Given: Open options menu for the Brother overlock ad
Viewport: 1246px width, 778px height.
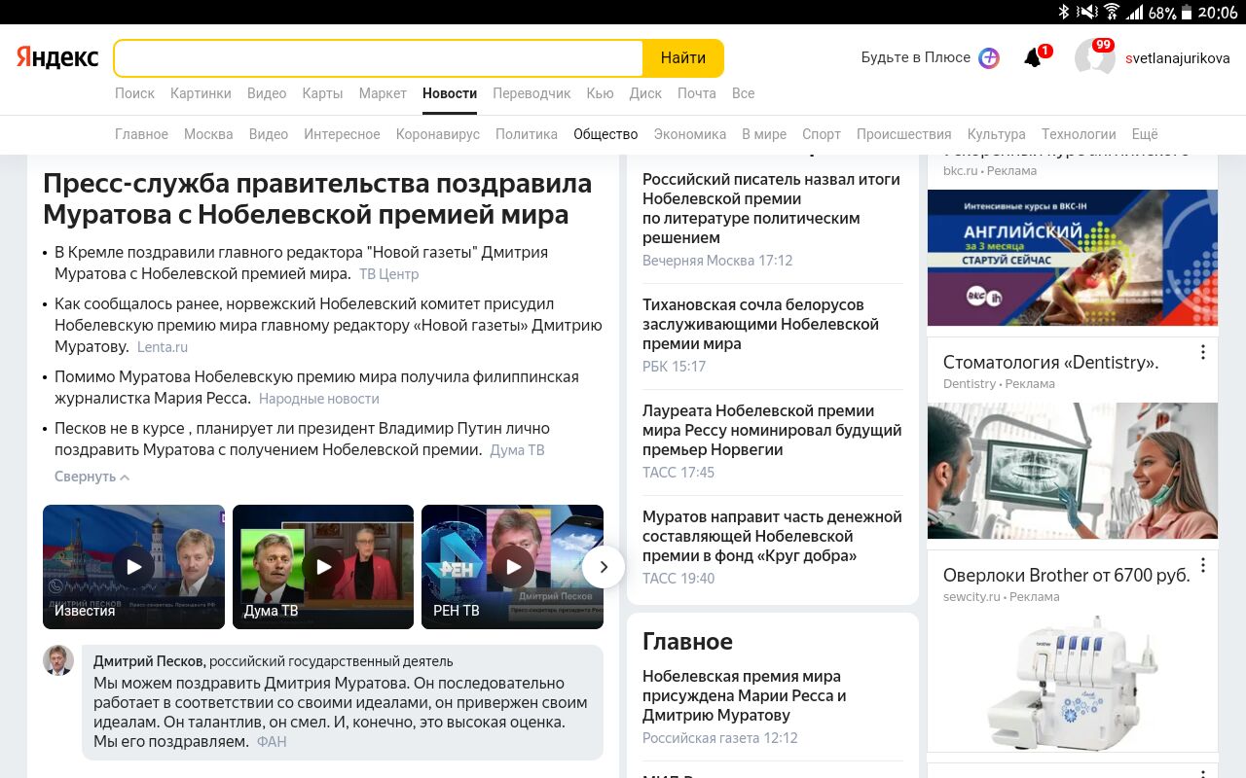Looking at the screenshot, I should click(1203, 565).
